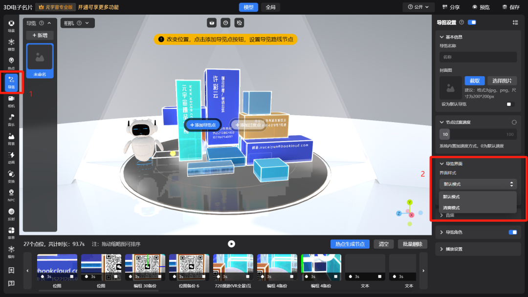Open the 公开 visibility dropdown
Screen dimensions: 528x297
coord(418,7)
